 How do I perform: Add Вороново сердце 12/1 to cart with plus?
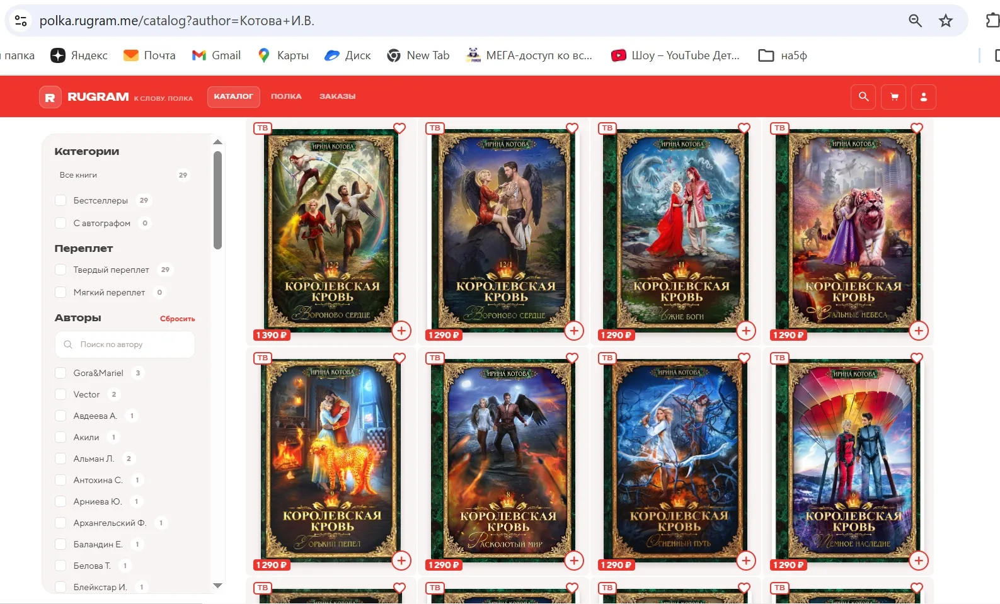coord(574,331)
